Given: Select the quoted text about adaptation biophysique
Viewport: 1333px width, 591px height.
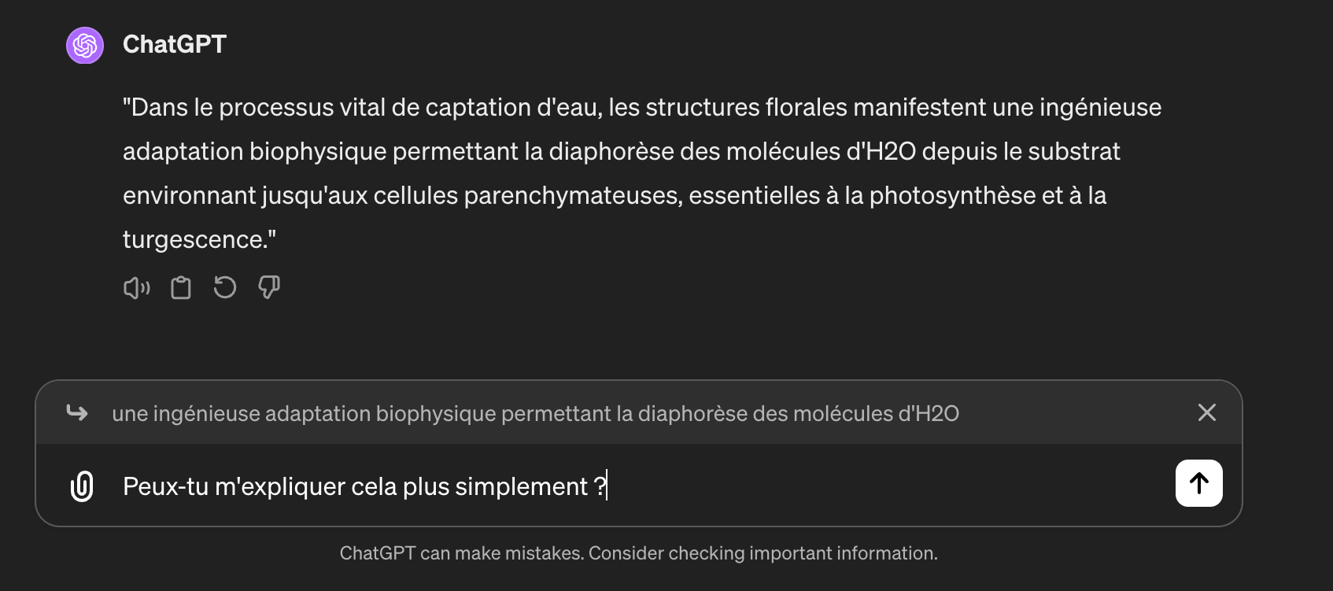Looking at the screenshot, I should pos(535,412).
